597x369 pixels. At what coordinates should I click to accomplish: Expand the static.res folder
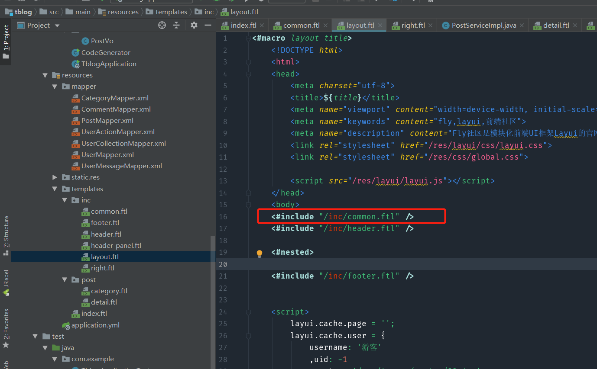[x=55, y=177]
